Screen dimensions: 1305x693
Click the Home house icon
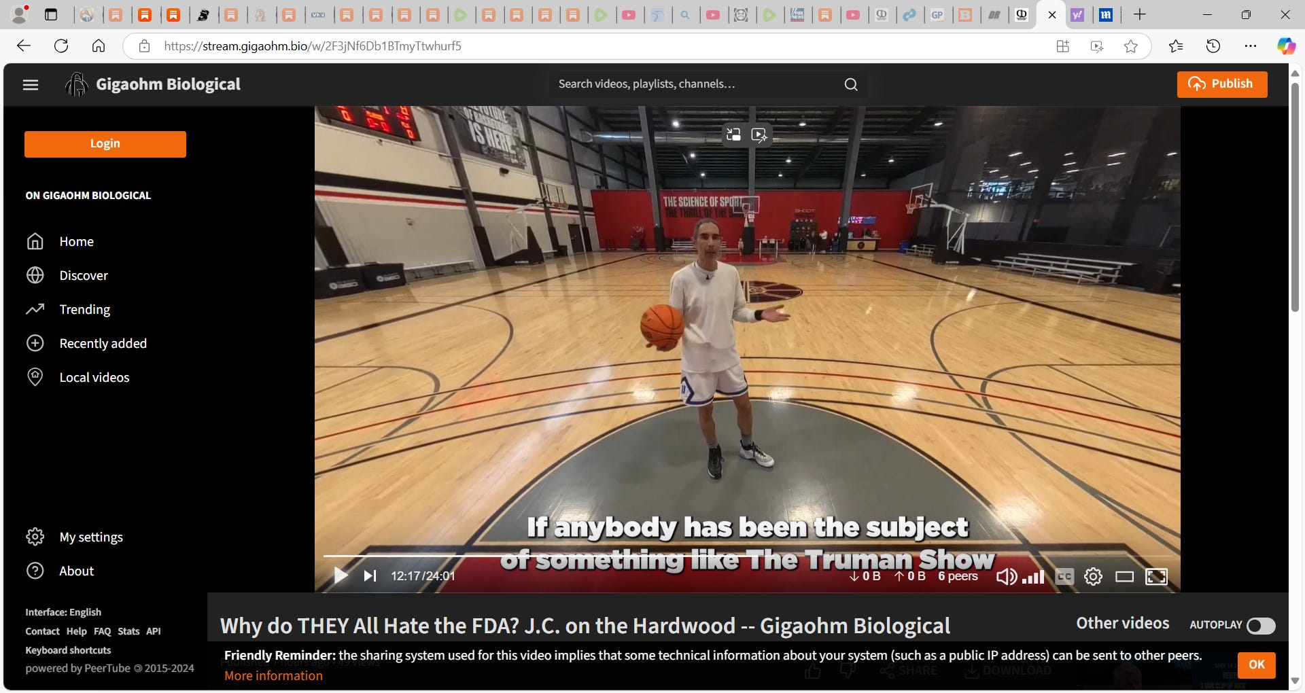point(35,241)
